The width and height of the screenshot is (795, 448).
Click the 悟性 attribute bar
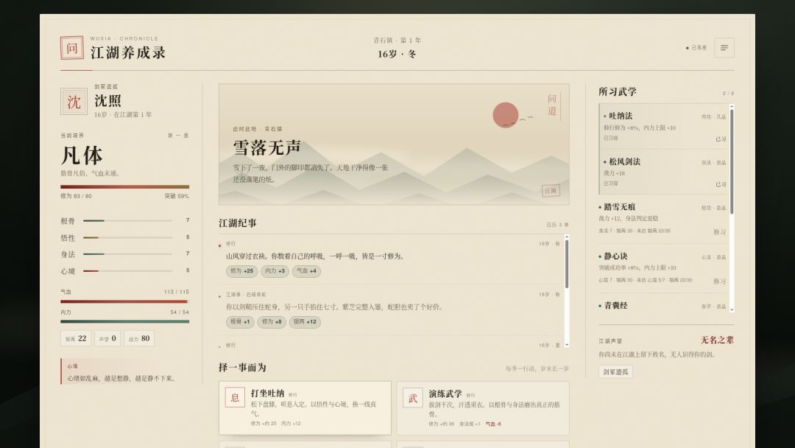(128, 237)
